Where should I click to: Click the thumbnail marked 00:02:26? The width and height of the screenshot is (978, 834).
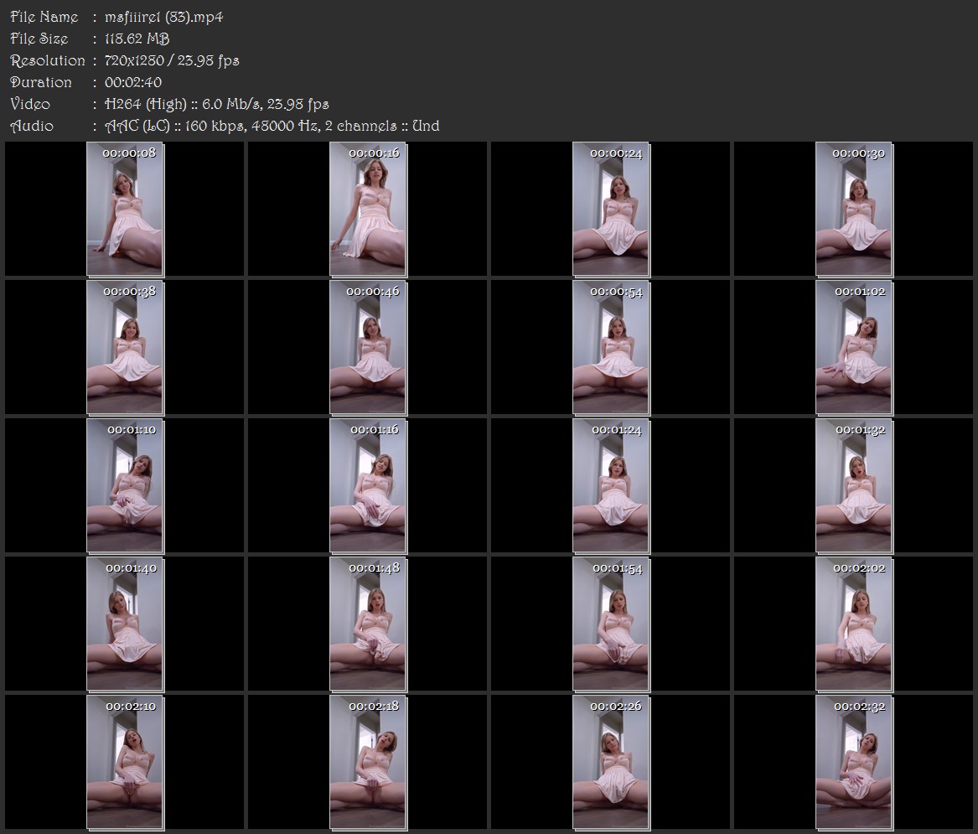click(611, 763)
